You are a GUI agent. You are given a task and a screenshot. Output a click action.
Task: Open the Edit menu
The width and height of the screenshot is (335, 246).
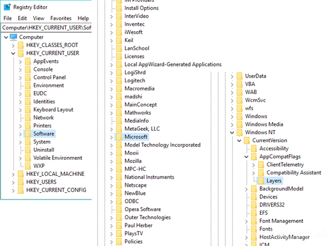[x=22, y=18]
